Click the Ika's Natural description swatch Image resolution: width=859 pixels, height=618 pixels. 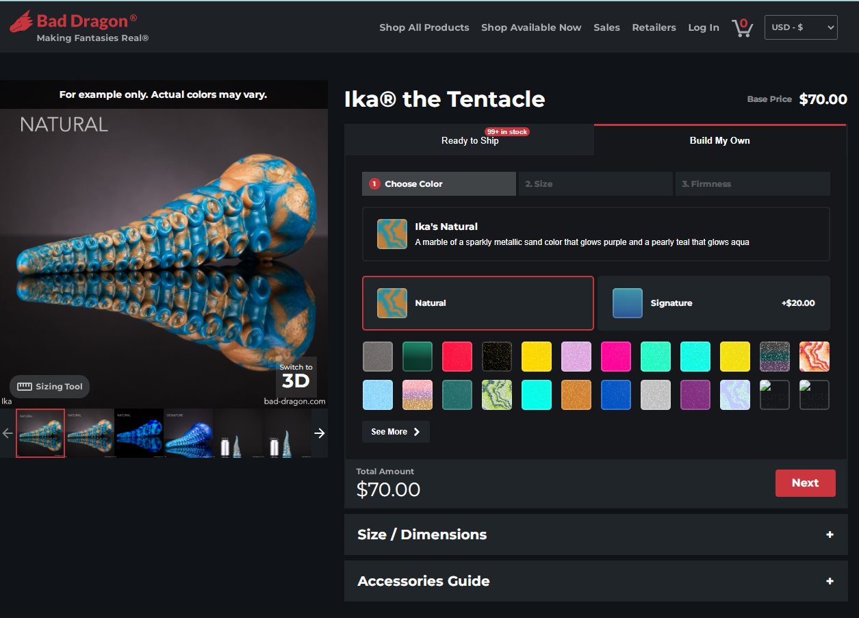tap(392, 234)
